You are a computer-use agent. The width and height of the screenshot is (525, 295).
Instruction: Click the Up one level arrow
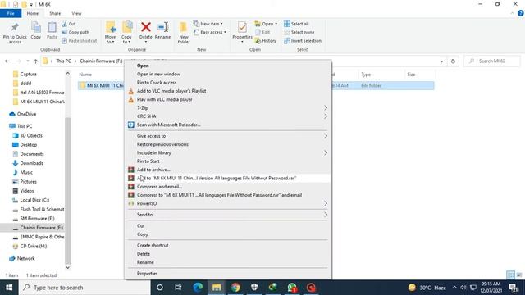click(35, 61)
